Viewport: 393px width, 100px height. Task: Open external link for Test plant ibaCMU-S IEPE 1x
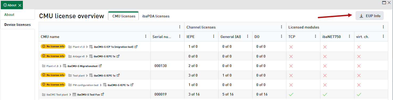118,75
